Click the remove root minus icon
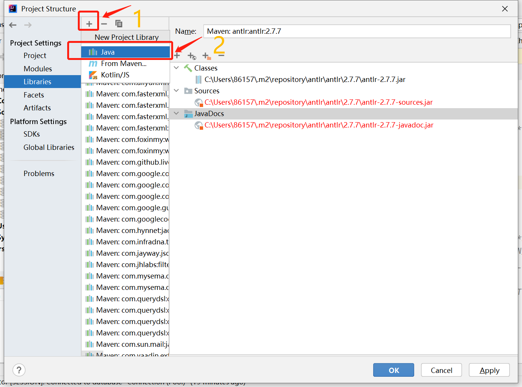The height and width of the screenshot is (387, 522). click(x=221, y=55)
